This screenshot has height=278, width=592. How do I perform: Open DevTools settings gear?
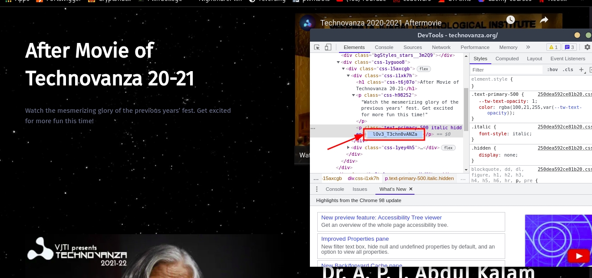587,47
